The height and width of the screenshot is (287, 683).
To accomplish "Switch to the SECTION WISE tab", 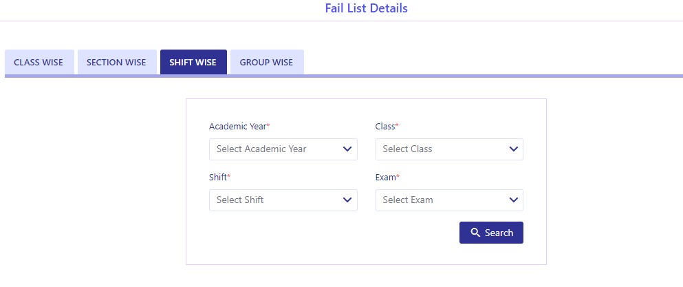I will point(117,62).
